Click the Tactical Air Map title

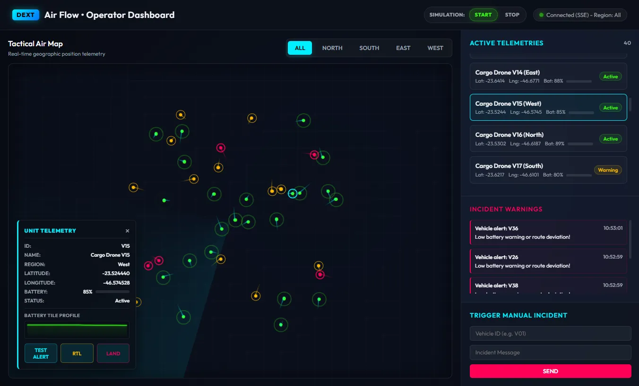pos(35,43)
